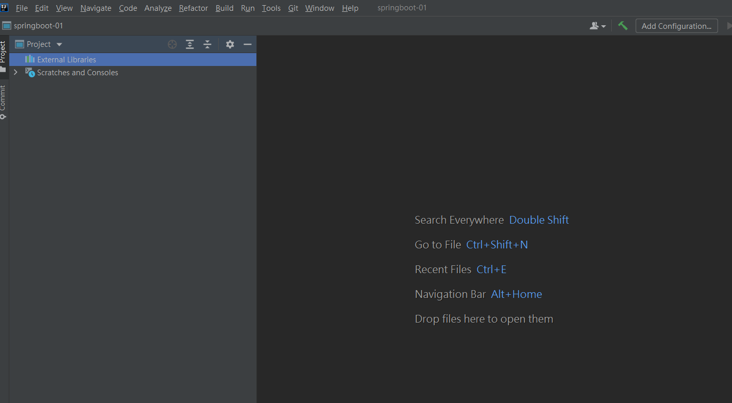This screenshot has width=732, height=403.
Task: Open the Code menu
Action: [x=128, y=8]
